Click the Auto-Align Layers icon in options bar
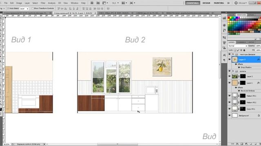The height and width of the screenshot is (146, 261). [x=108, y=9]
